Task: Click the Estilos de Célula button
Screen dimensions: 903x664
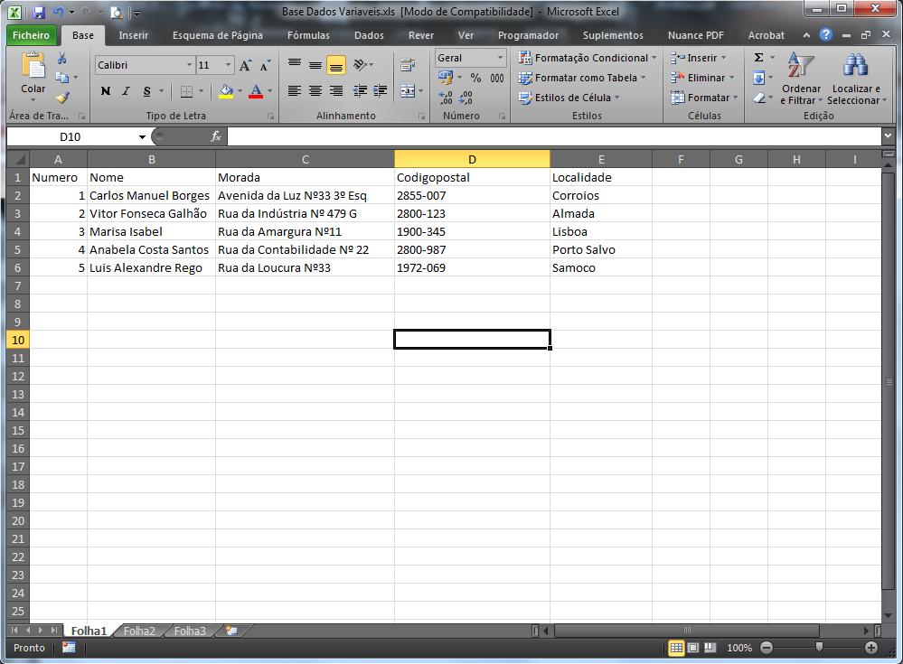Action: 571,96
